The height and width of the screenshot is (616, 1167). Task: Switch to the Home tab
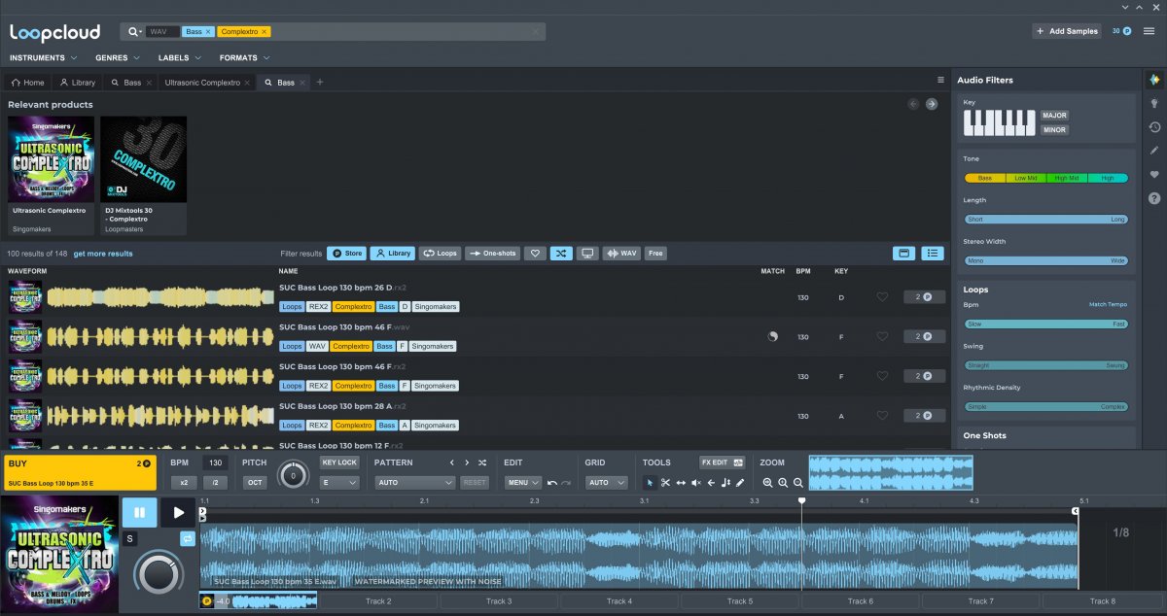28,83
